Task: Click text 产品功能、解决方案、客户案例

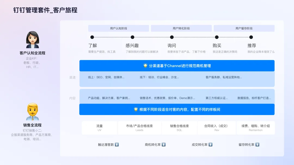Action: pos(109,98)
